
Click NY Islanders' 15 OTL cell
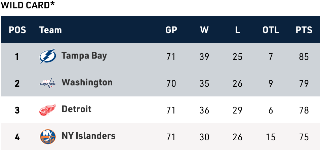coord(271,137)
